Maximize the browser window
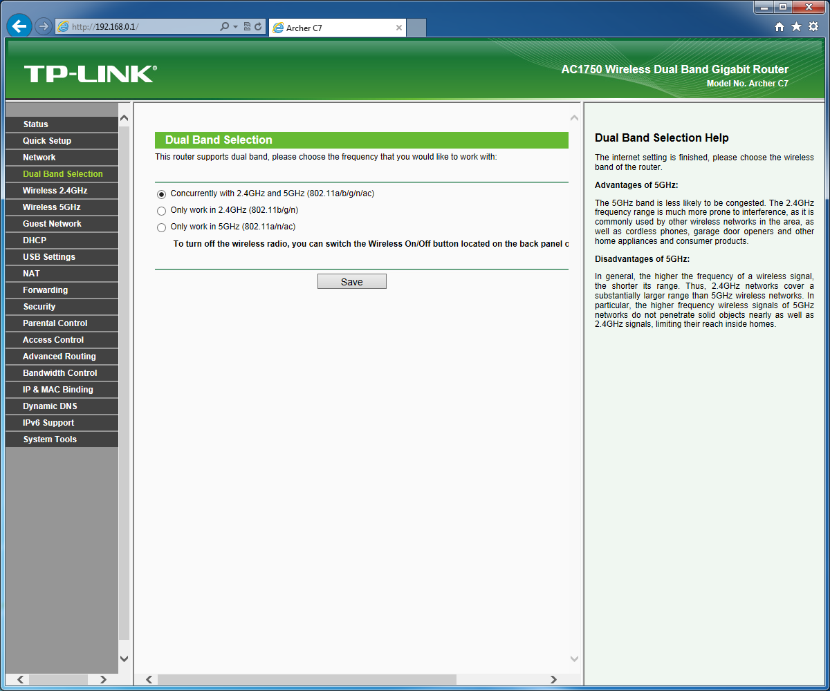This screenshot has height=691, width=830. [783, 7]
